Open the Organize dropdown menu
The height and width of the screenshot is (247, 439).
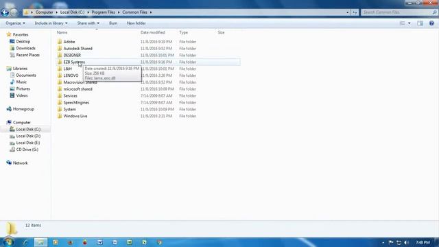(x=15, y=23)
